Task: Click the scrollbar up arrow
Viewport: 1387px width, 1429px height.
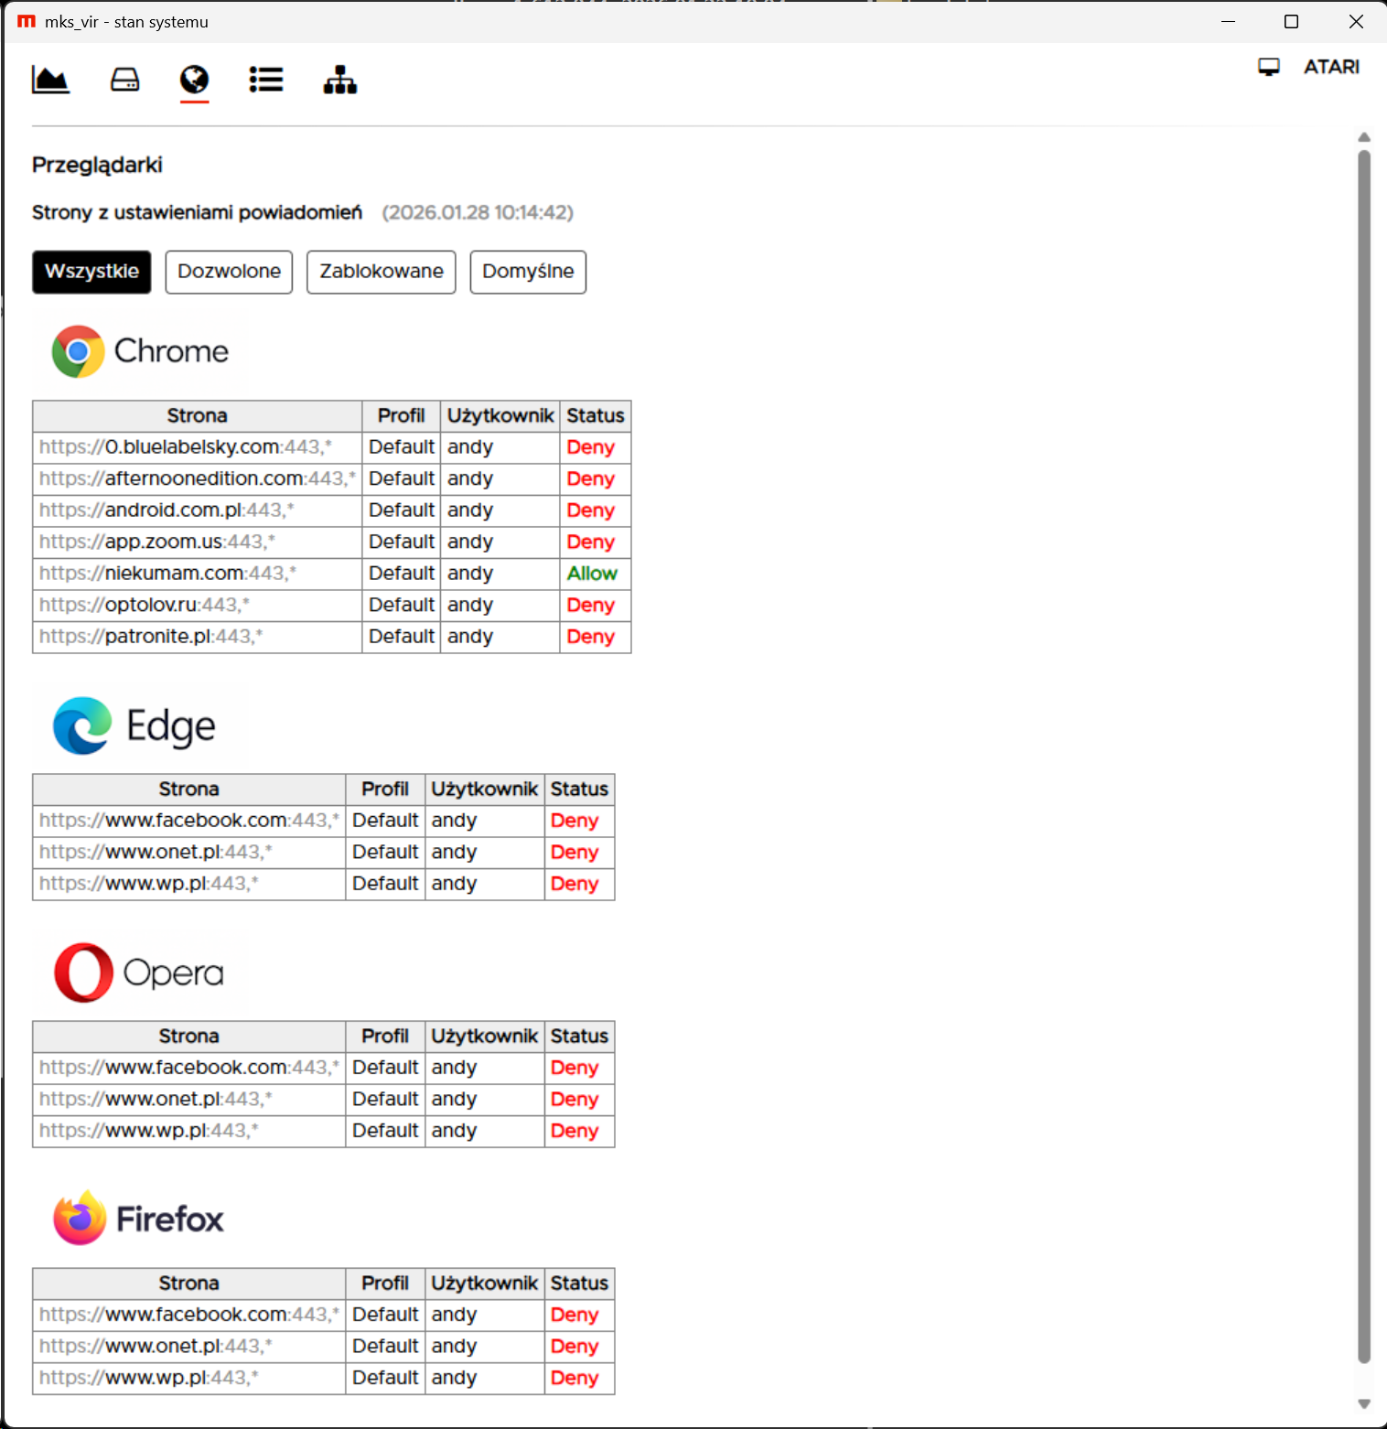Action: tap(1364, 137)
